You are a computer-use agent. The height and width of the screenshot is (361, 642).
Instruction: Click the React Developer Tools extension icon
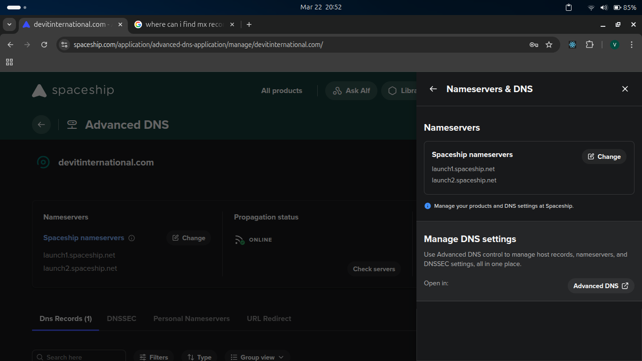click(572, 45)
